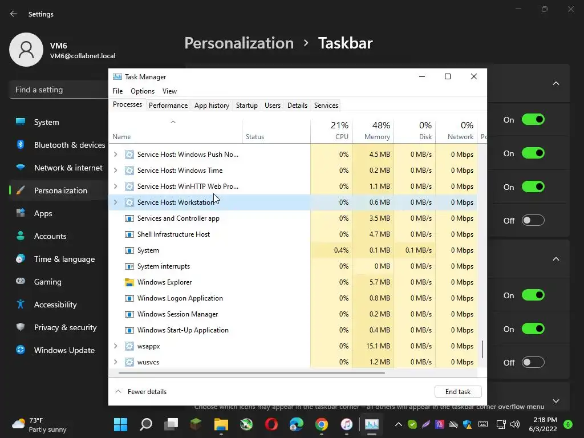The image size is (584, 438).
Task: Expand taskbar corner overflow section chevron
Action: pos(556,401)
